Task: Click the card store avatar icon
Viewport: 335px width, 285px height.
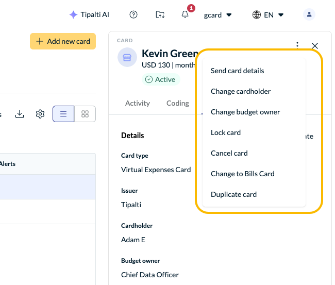Action: point(127,57)
